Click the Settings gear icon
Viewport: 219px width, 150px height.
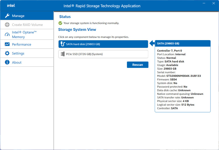pos(7,53)
